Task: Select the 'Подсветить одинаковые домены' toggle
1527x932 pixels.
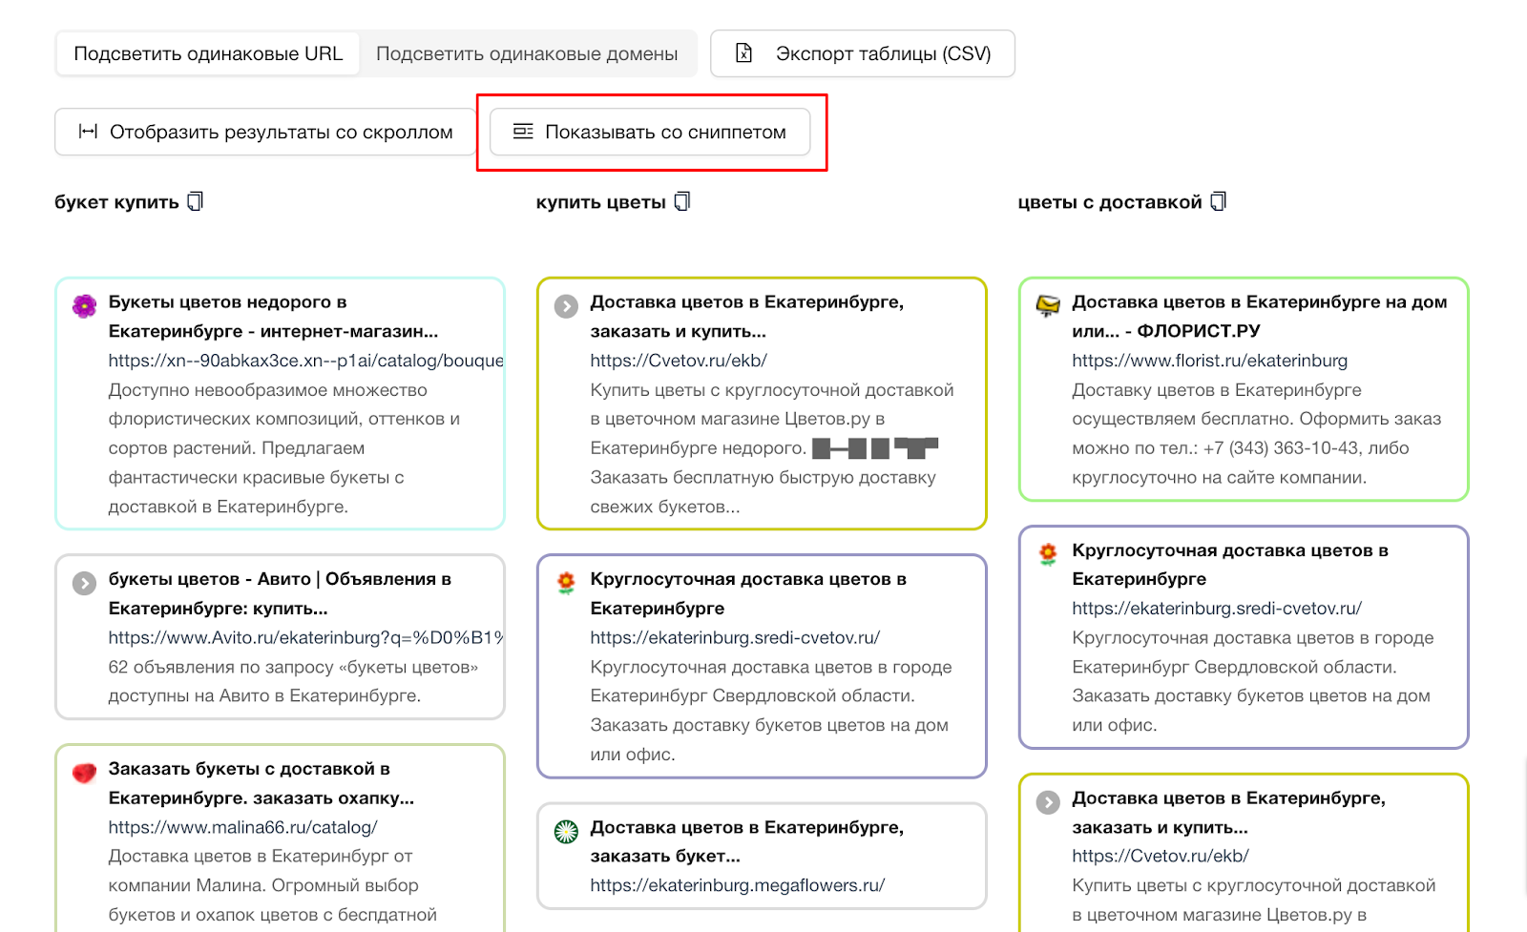Action: click(527, 53)
